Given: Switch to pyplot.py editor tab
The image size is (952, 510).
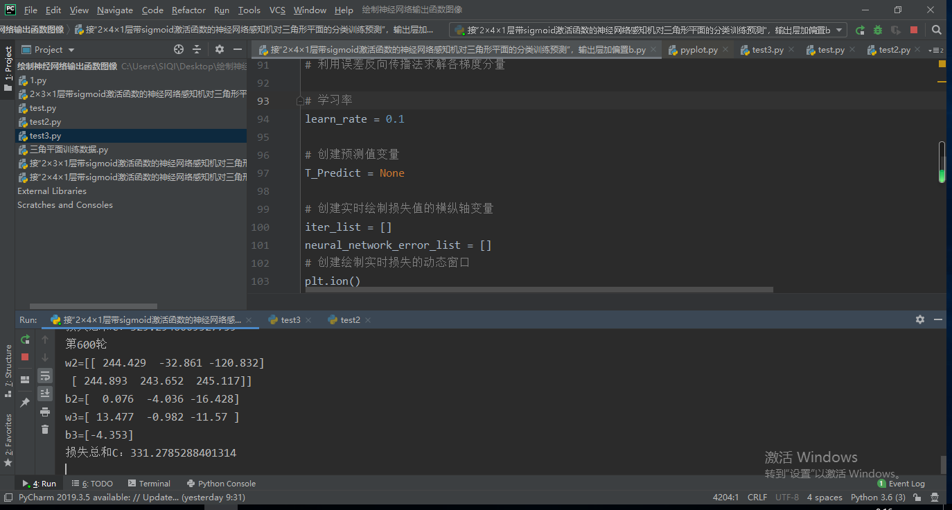Looking at the screenshot, I should click(698, 50).
